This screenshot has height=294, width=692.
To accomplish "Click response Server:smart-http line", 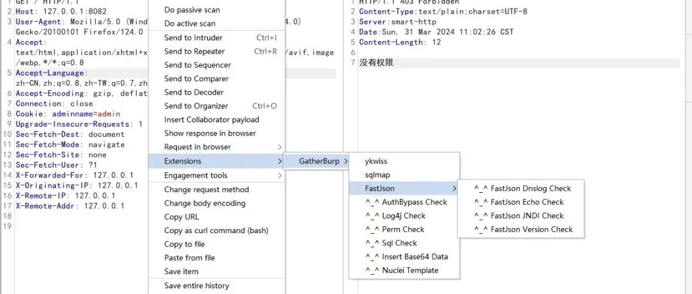I will [x=398, y=22].
